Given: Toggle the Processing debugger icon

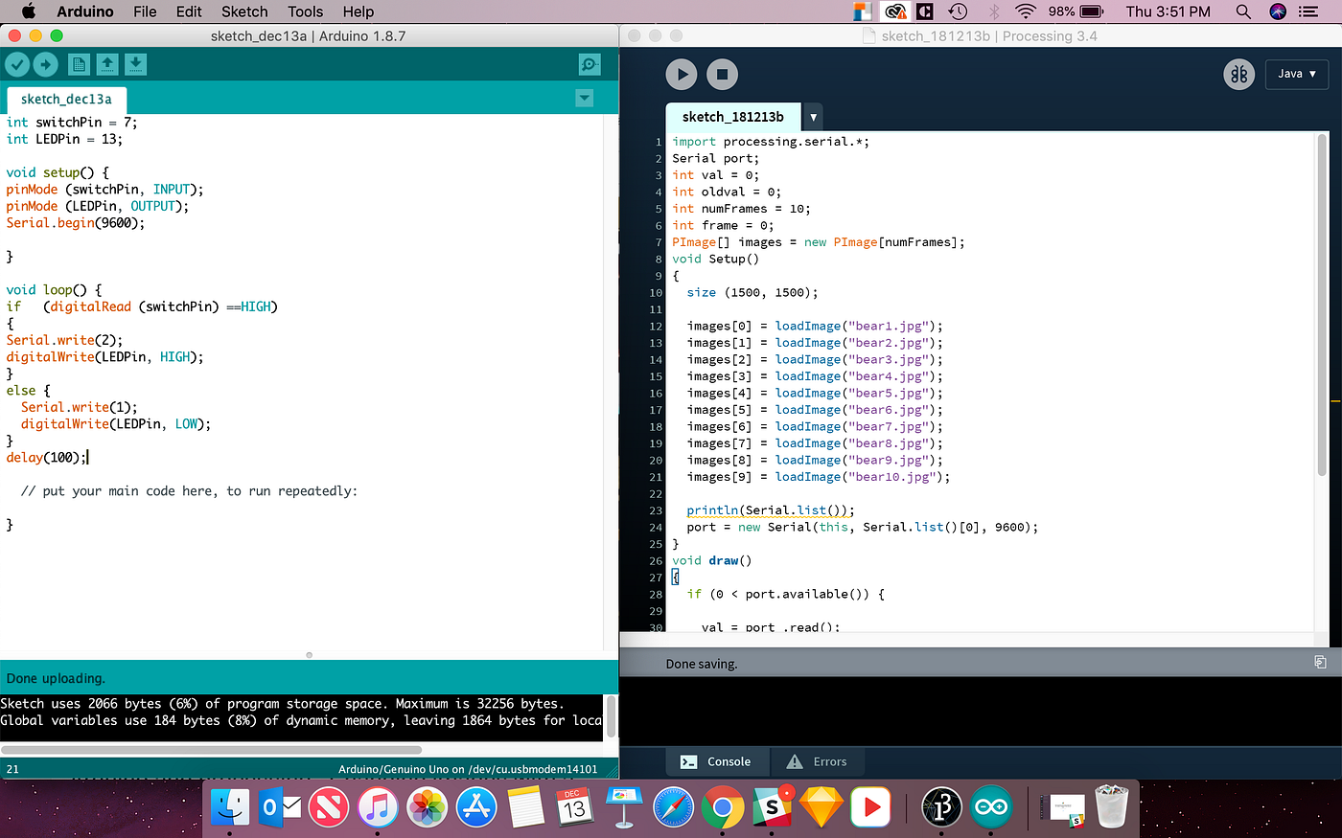Looking at the screenshot, I should tap(1238, 74).
